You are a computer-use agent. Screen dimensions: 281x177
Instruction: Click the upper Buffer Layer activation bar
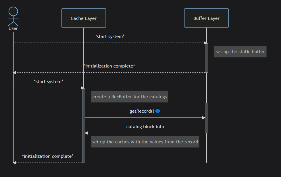tap(207, 58)
